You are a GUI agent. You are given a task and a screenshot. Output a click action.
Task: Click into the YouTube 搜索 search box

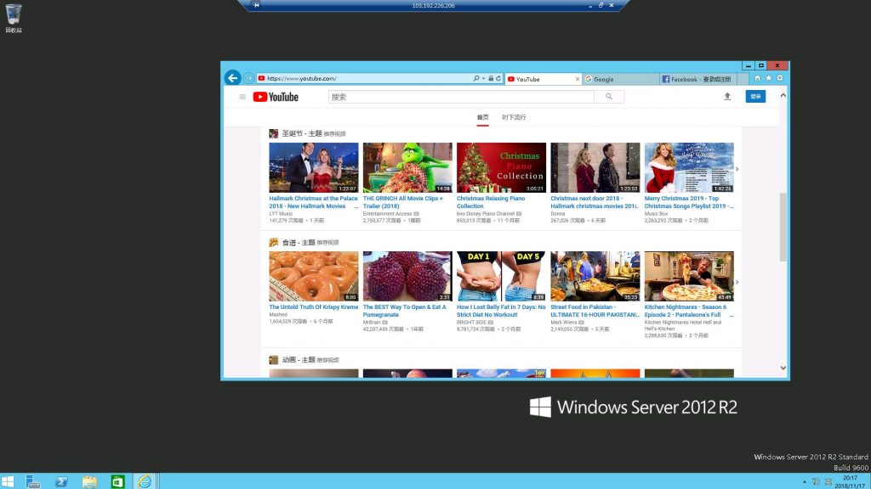point(461,97)
